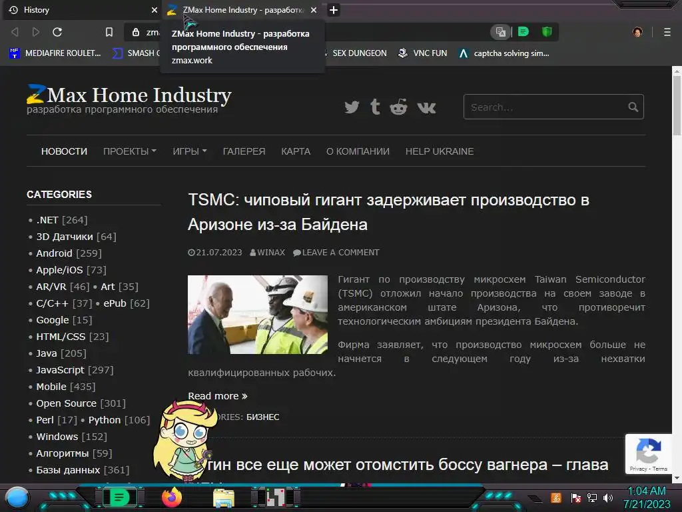Open the Android category

[54, 253]
